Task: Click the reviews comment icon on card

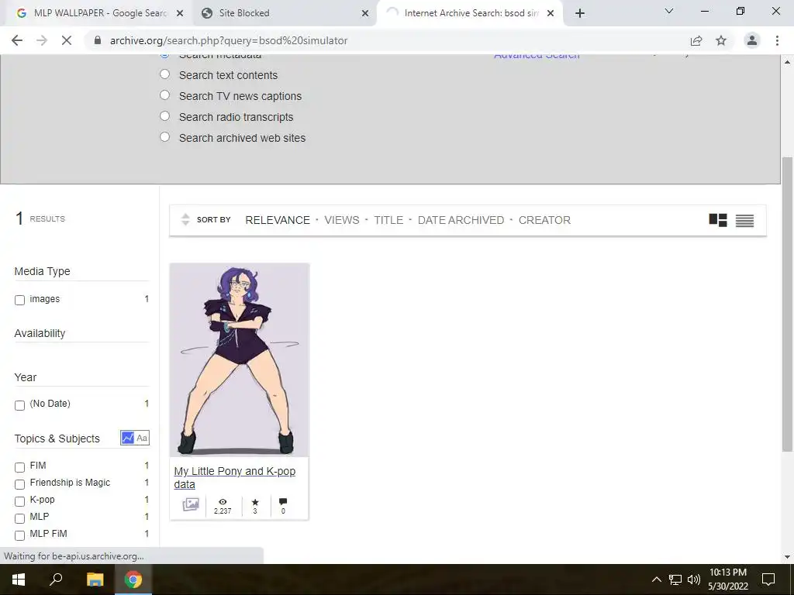Action: tap(283, 501)
